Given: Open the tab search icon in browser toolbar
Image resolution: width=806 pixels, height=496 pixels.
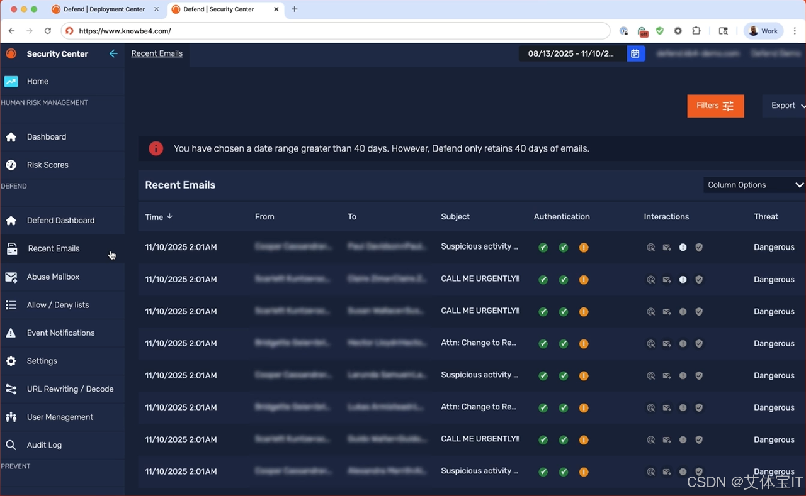Looking at the screenshot, I should [724, 31].
